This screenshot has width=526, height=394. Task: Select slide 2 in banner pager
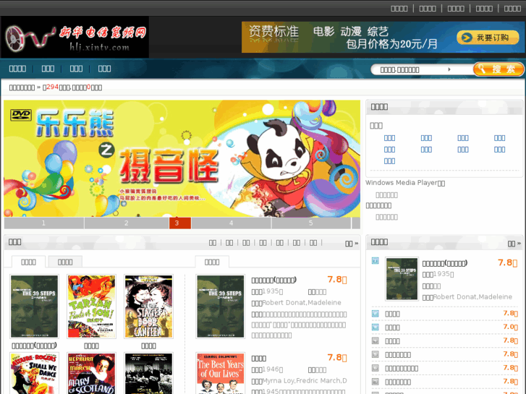126,223
